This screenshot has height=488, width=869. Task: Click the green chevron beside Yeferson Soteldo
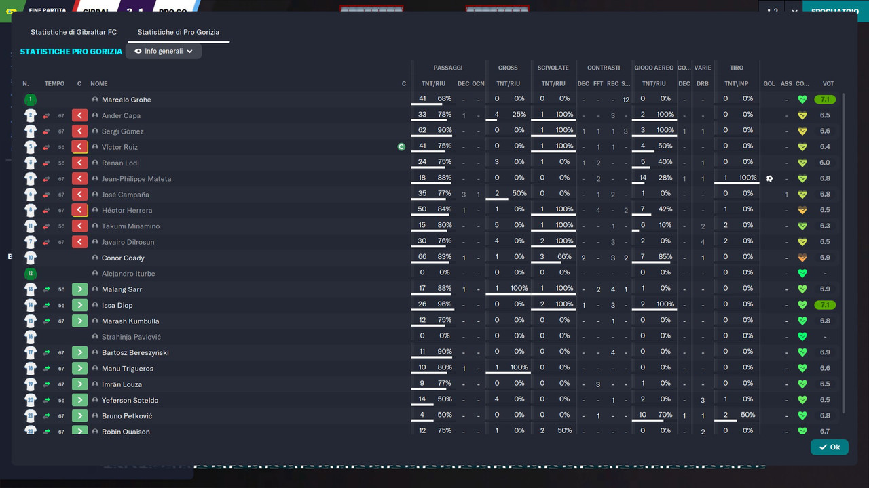[x=80, y=400]
